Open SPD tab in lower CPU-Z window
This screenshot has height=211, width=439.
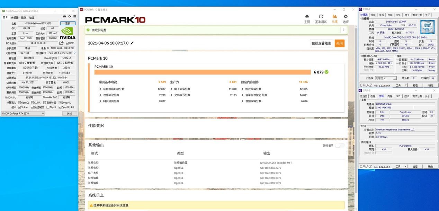tap(398, 96)
